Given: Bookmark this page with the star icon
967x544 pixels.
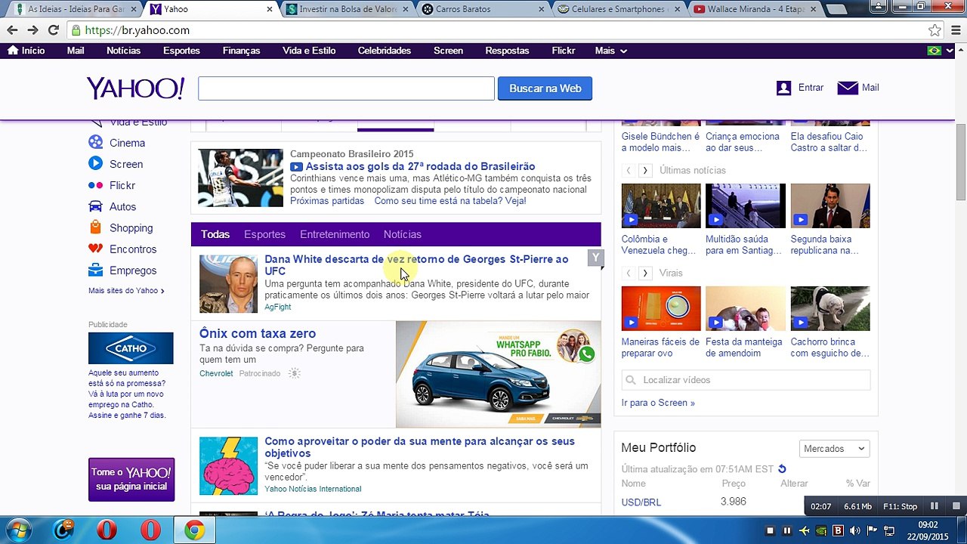Looking at the screenshot, I should (935, 30).
